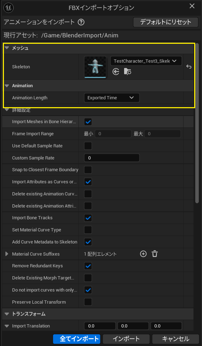Click the インポート button
The image size is (202, 346).
click(126, 339)
